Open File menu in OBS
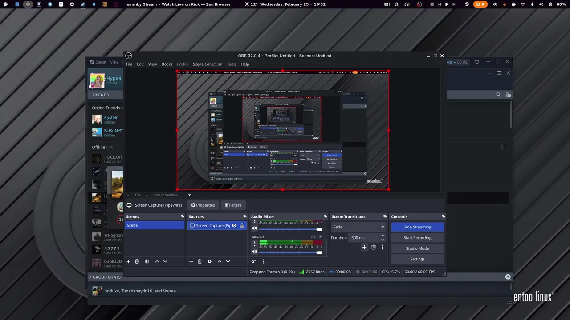570x320 pixels. pos(129,64)
